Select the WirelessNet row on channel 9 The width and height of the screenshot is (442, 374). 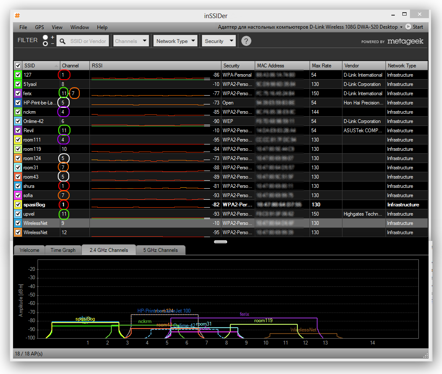click(x=221, y=223)
